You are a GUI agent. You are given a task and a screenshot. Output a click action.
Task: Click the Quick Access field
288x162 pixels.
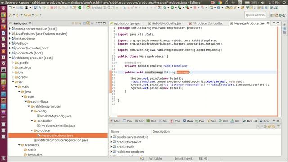point(255,15)
